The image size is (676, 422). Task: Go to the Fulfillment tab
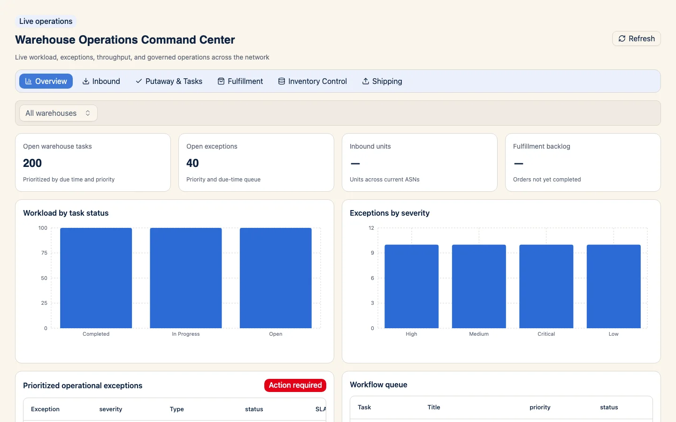[240, 81]
